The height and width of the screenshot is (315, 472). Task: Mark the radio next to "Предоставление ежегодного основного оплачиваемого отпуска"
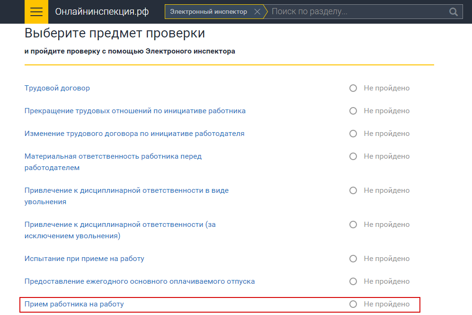(353, 281)
